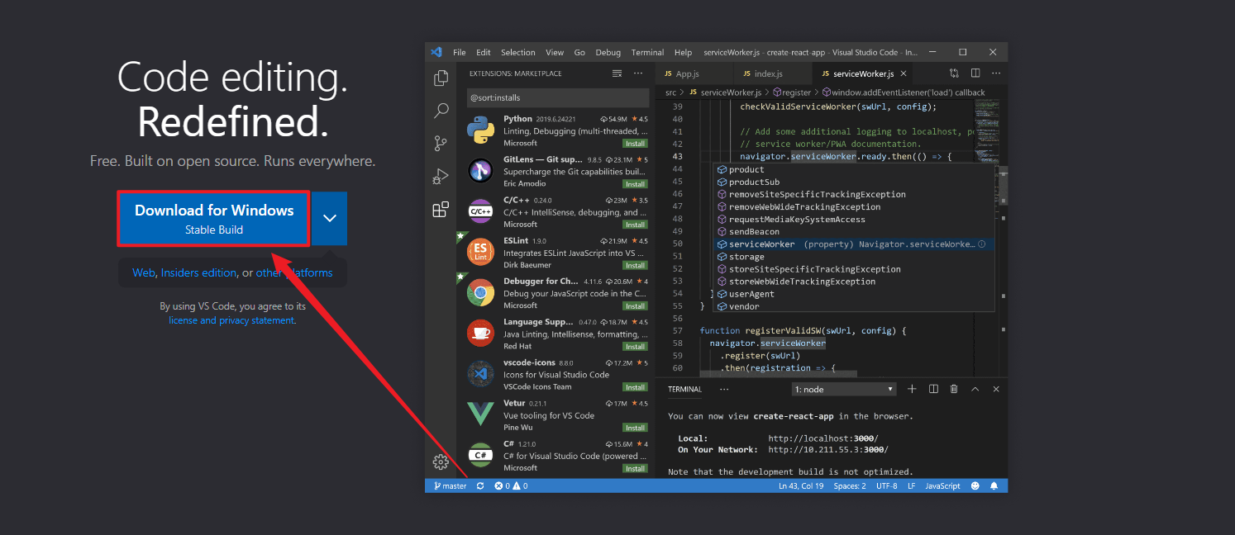Viewport: 1235px width, 535px height.
Task: Open the Search magnifier in activity bar
Action: point(441,111)
